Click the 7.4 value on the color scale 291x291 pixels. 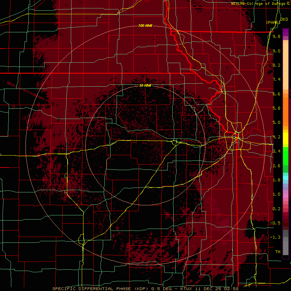click(x=276, y=80)
